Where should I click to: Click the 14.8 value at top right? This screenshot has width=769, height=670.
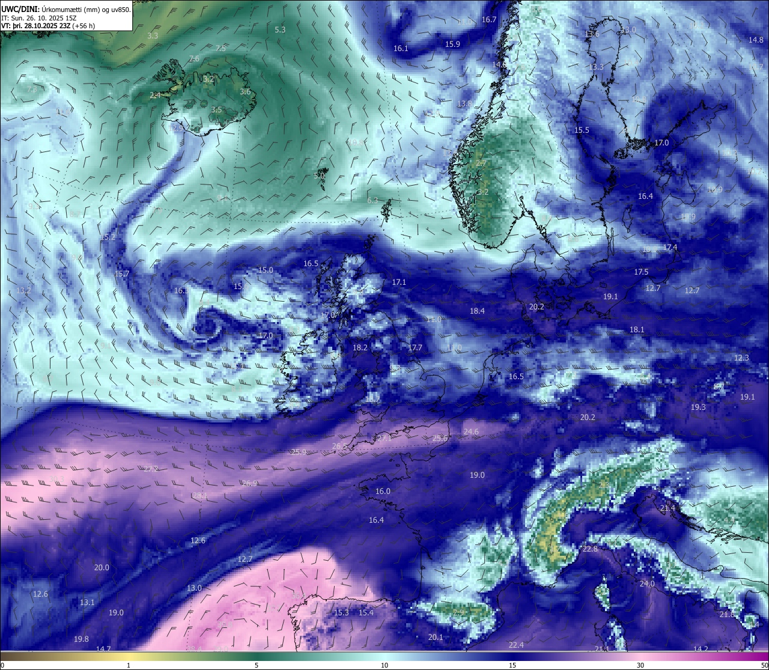pos(756,40)
